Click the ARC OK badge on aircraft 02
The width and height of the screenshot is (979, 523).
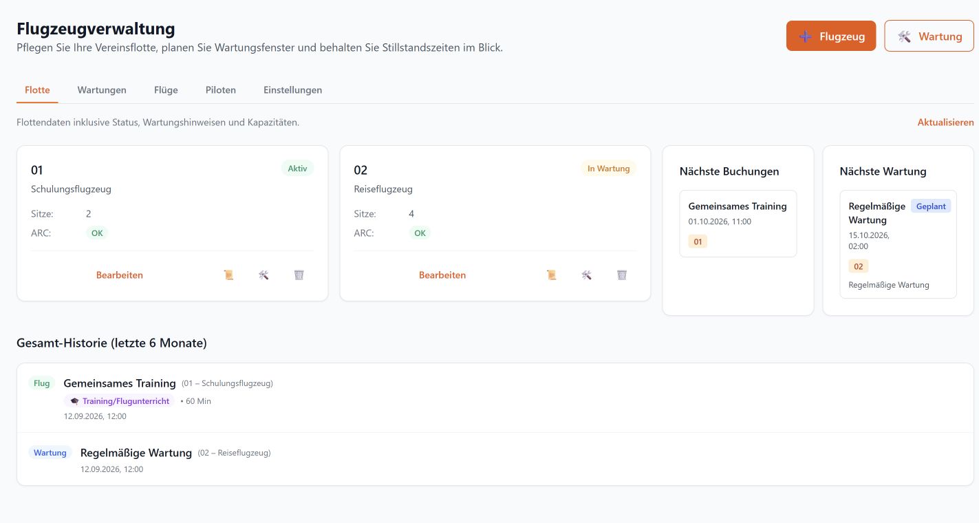click(x=420, y=233)
